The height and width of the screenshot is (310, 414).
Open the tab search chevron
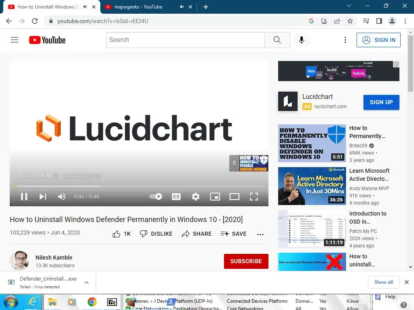349,6
